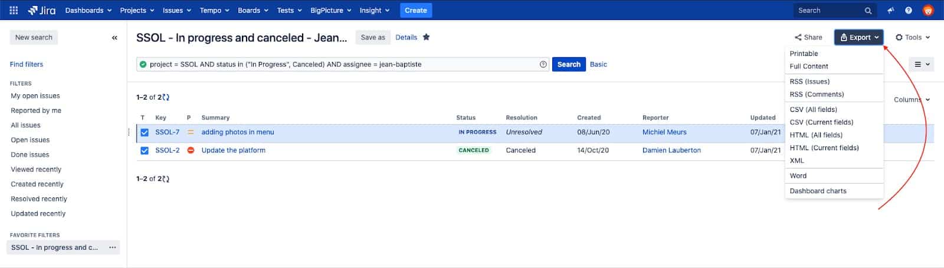Refresh results icon next to bottom 1–2 of 2
Viewport: 944px width, 268px height.
coord(166,178)
